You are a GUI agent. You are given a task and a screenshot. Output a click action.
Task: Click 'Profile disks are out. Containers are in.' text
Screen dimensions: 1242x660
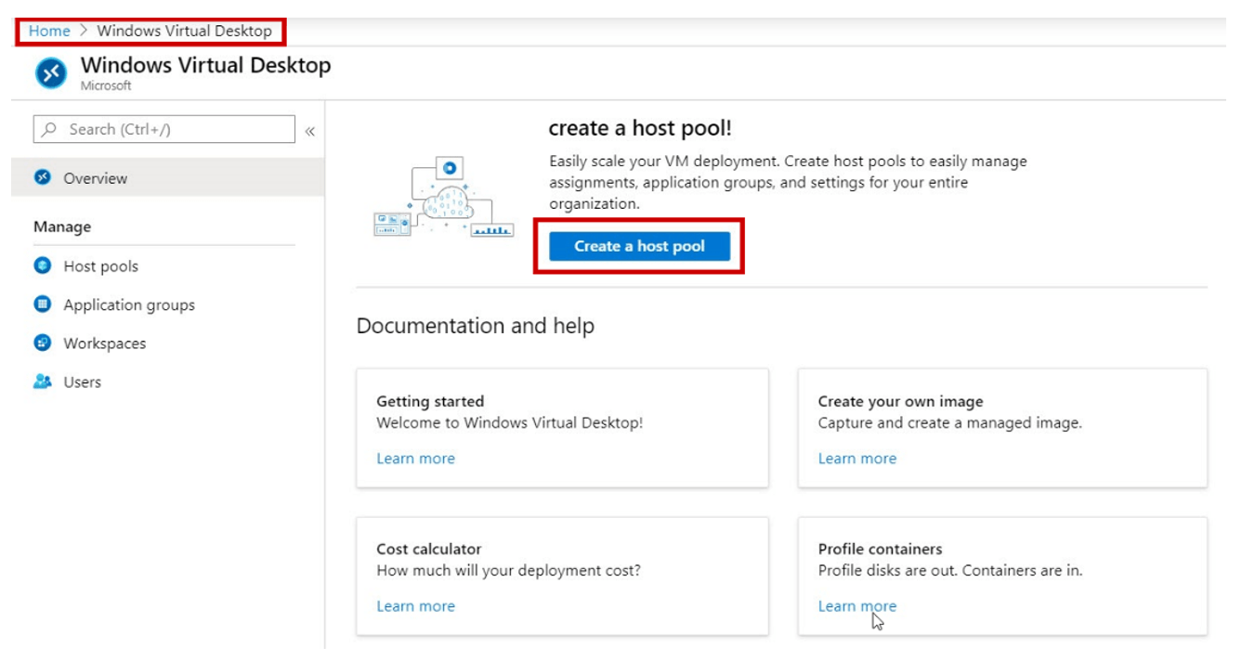tap(949, 571)
